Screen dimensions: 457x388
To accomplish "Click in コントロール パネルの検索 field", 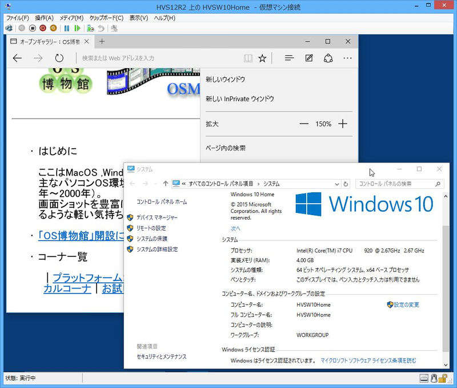I will pos(395,184).
